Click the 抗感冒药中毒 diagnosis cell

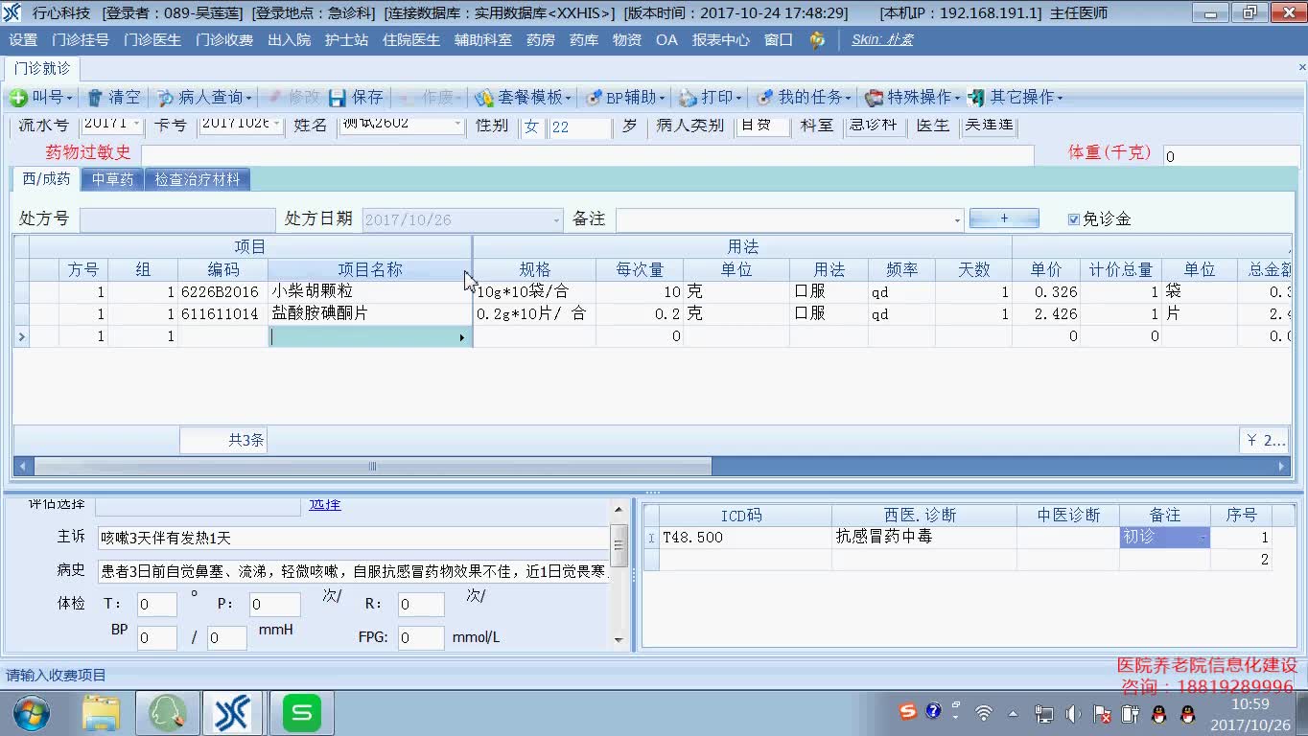click(924, 538)
